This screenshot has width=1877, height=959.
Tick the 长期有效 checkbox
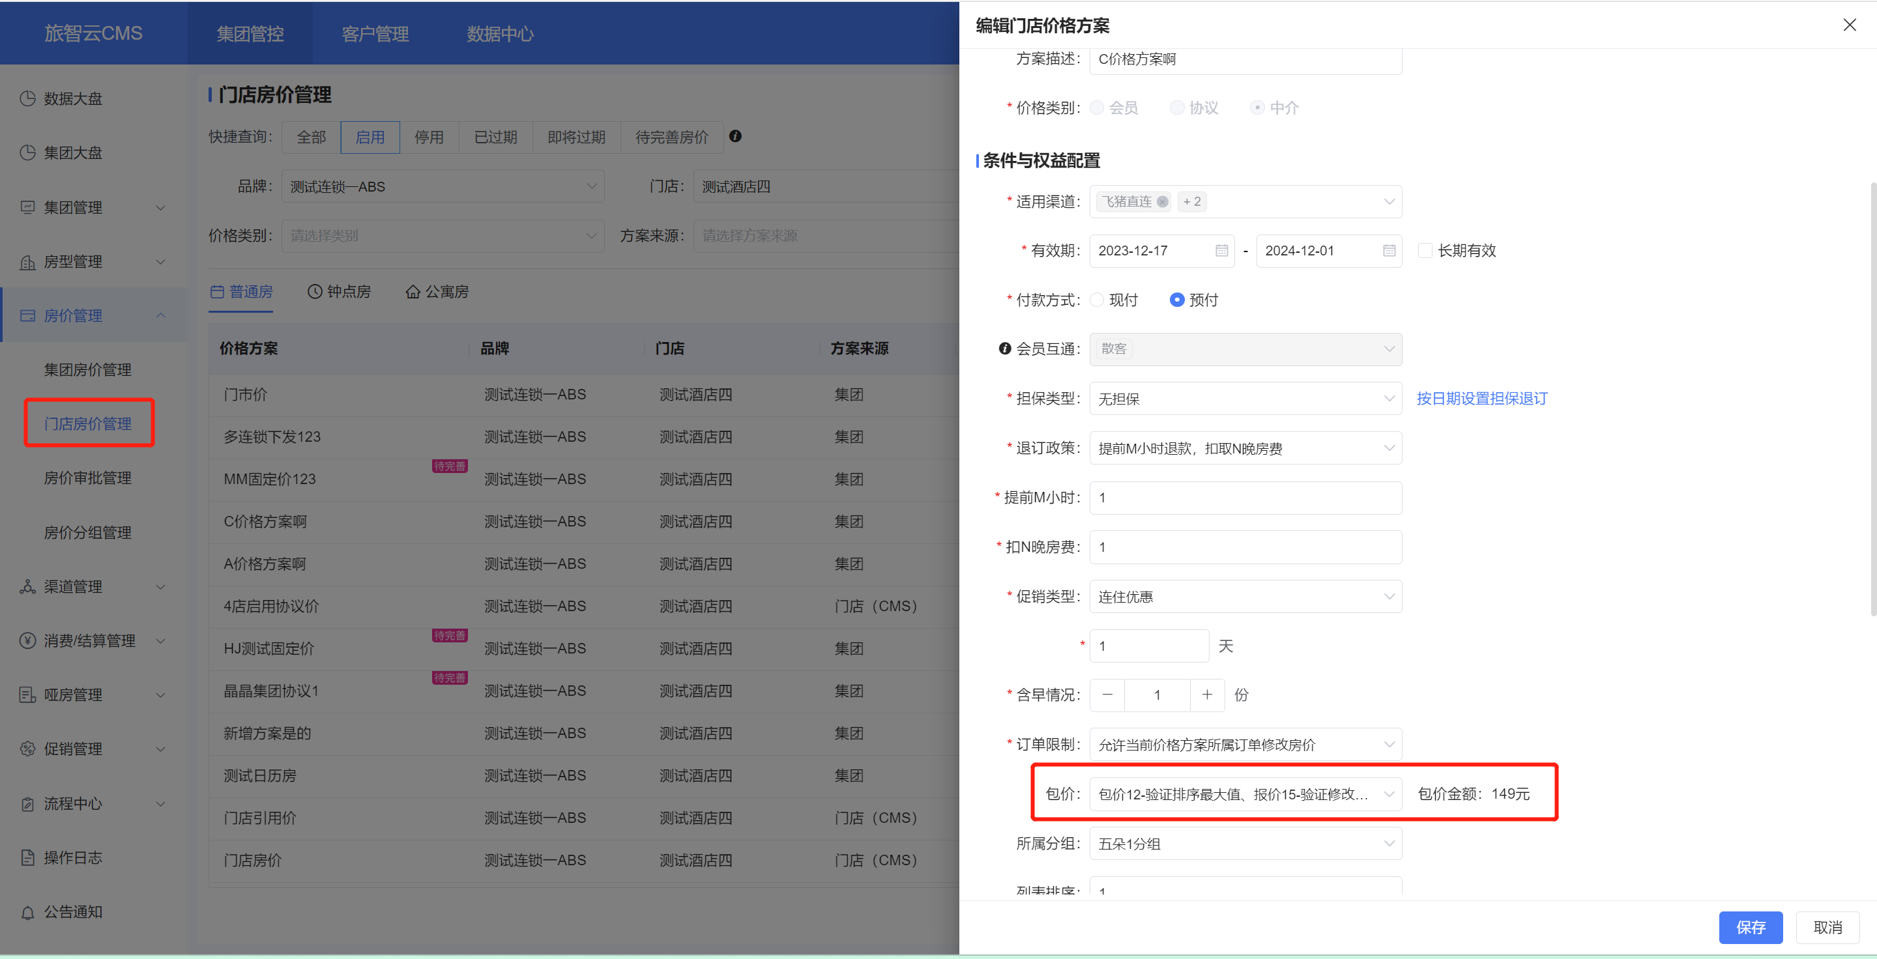pos(1425,250)
